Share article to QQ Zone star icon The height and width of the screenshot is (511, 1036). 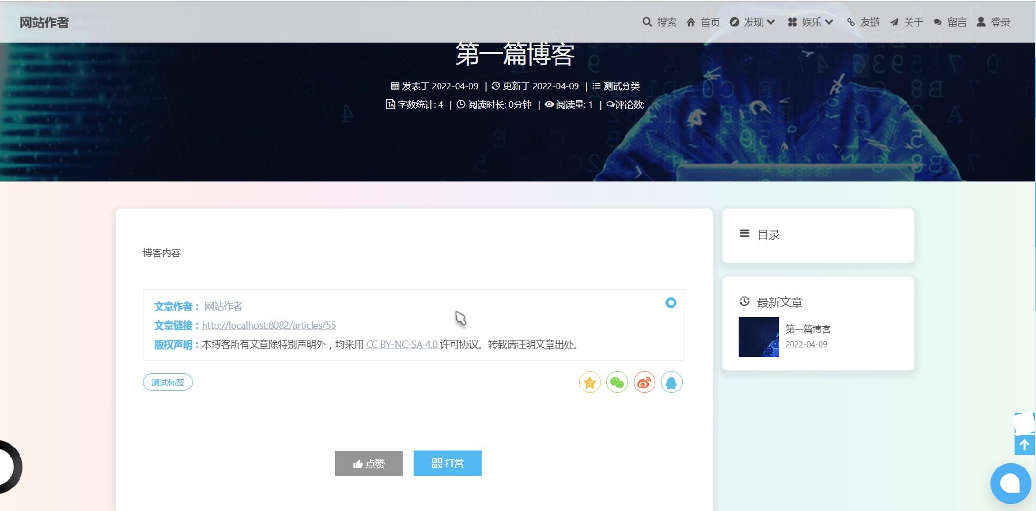(x=590, y=383)
